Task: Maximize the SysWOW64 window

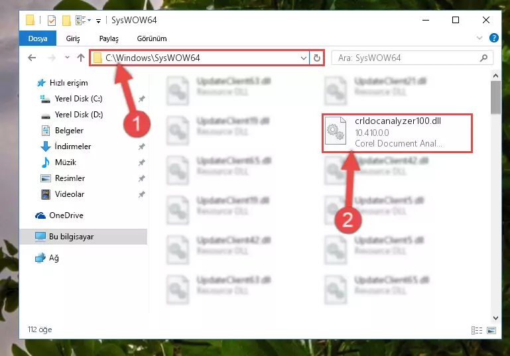Action: click(x=456, y=20)
